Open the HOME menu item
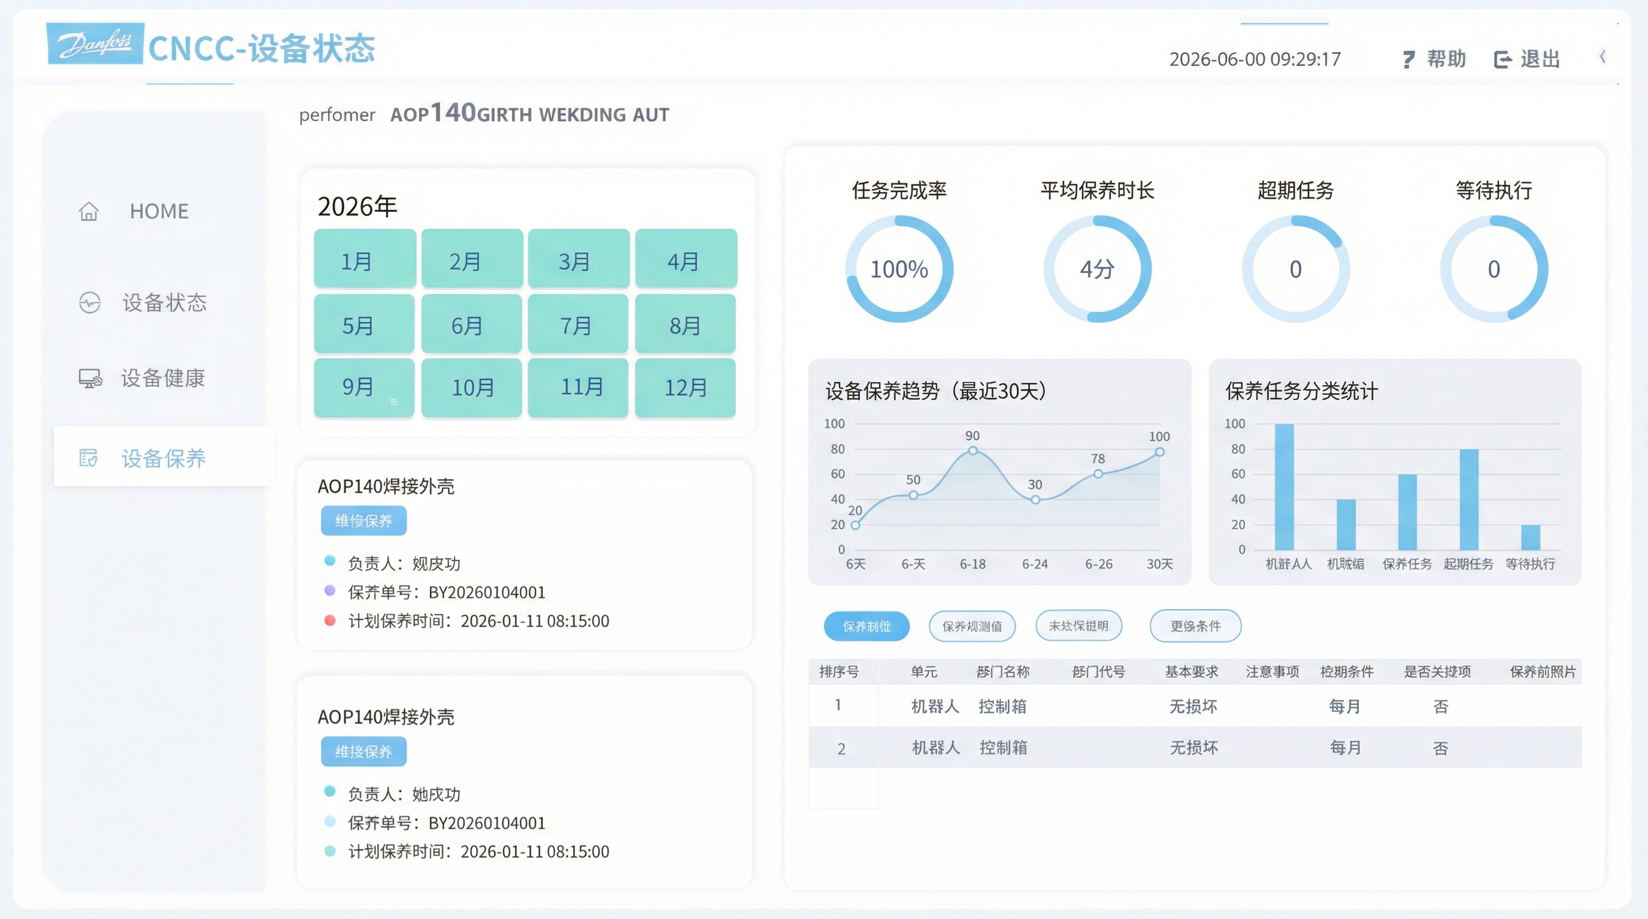The width and height of the screenshot is (1648, 919). (159, 211)
